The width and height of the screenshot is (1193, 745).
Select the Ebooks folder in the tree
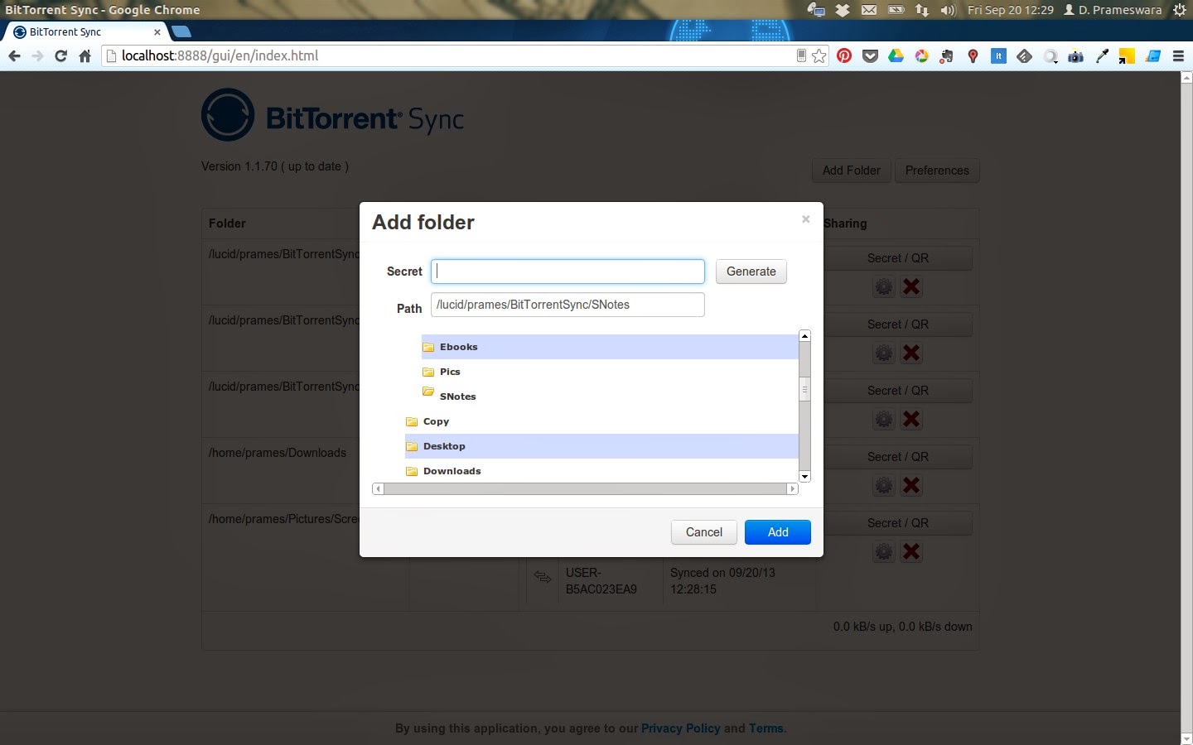point(609,347)
